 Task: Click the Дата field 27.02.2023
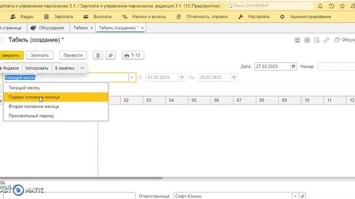[272, 66]
